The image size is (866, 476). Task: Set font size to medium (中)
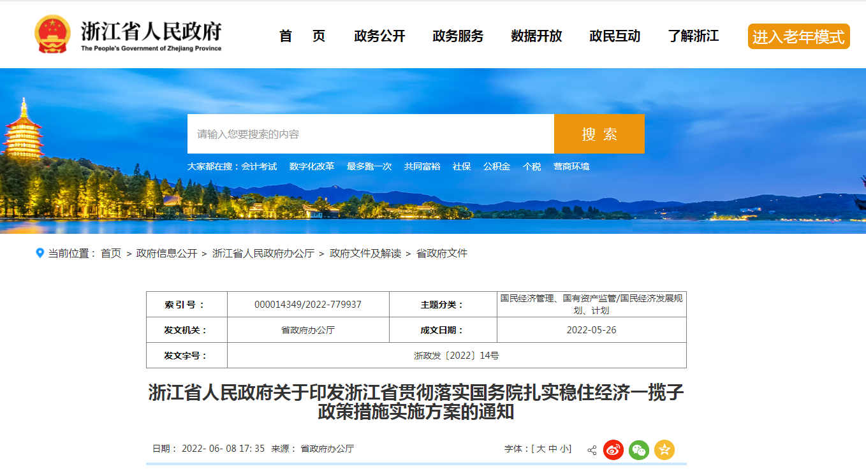(553, 449)
